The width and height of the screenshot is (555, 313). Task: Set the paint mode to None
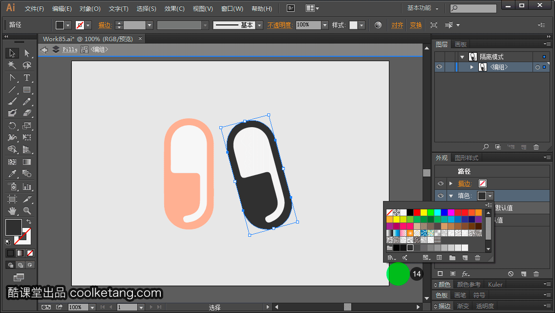point(30,253)
